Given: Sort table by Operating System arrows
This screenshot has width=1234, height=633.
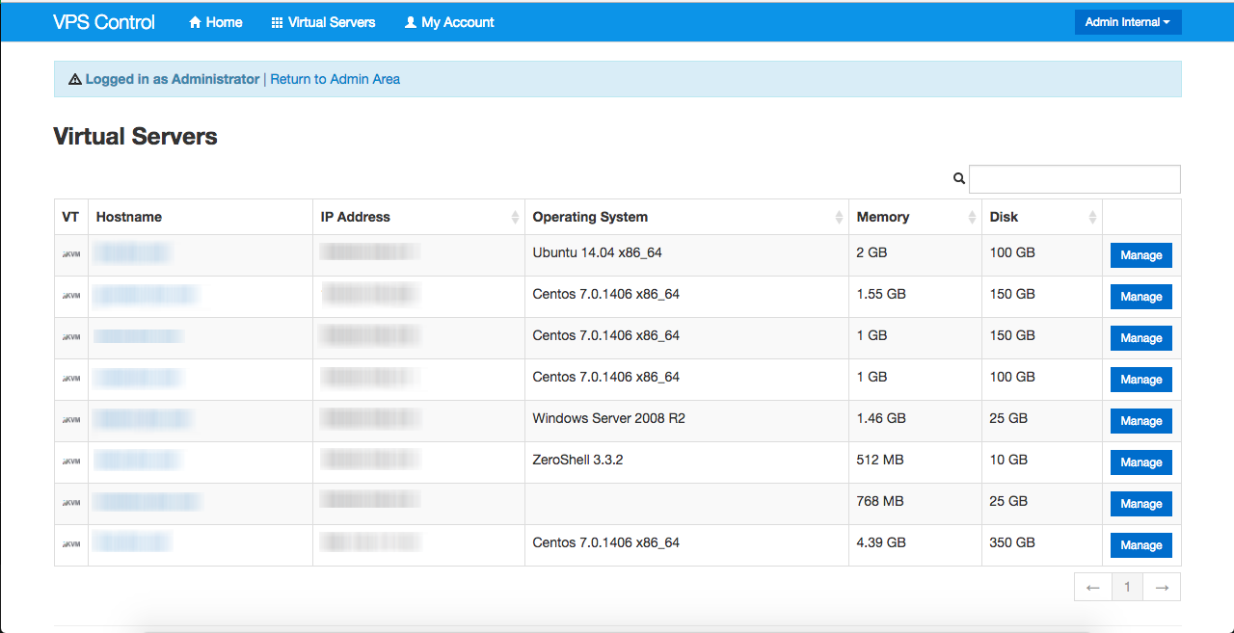Looking at the screenshot, I should pos(839,218).
